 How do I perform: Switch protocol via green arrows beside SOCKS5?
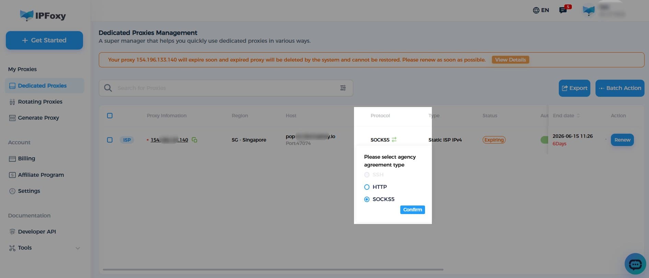coord(394,140)
